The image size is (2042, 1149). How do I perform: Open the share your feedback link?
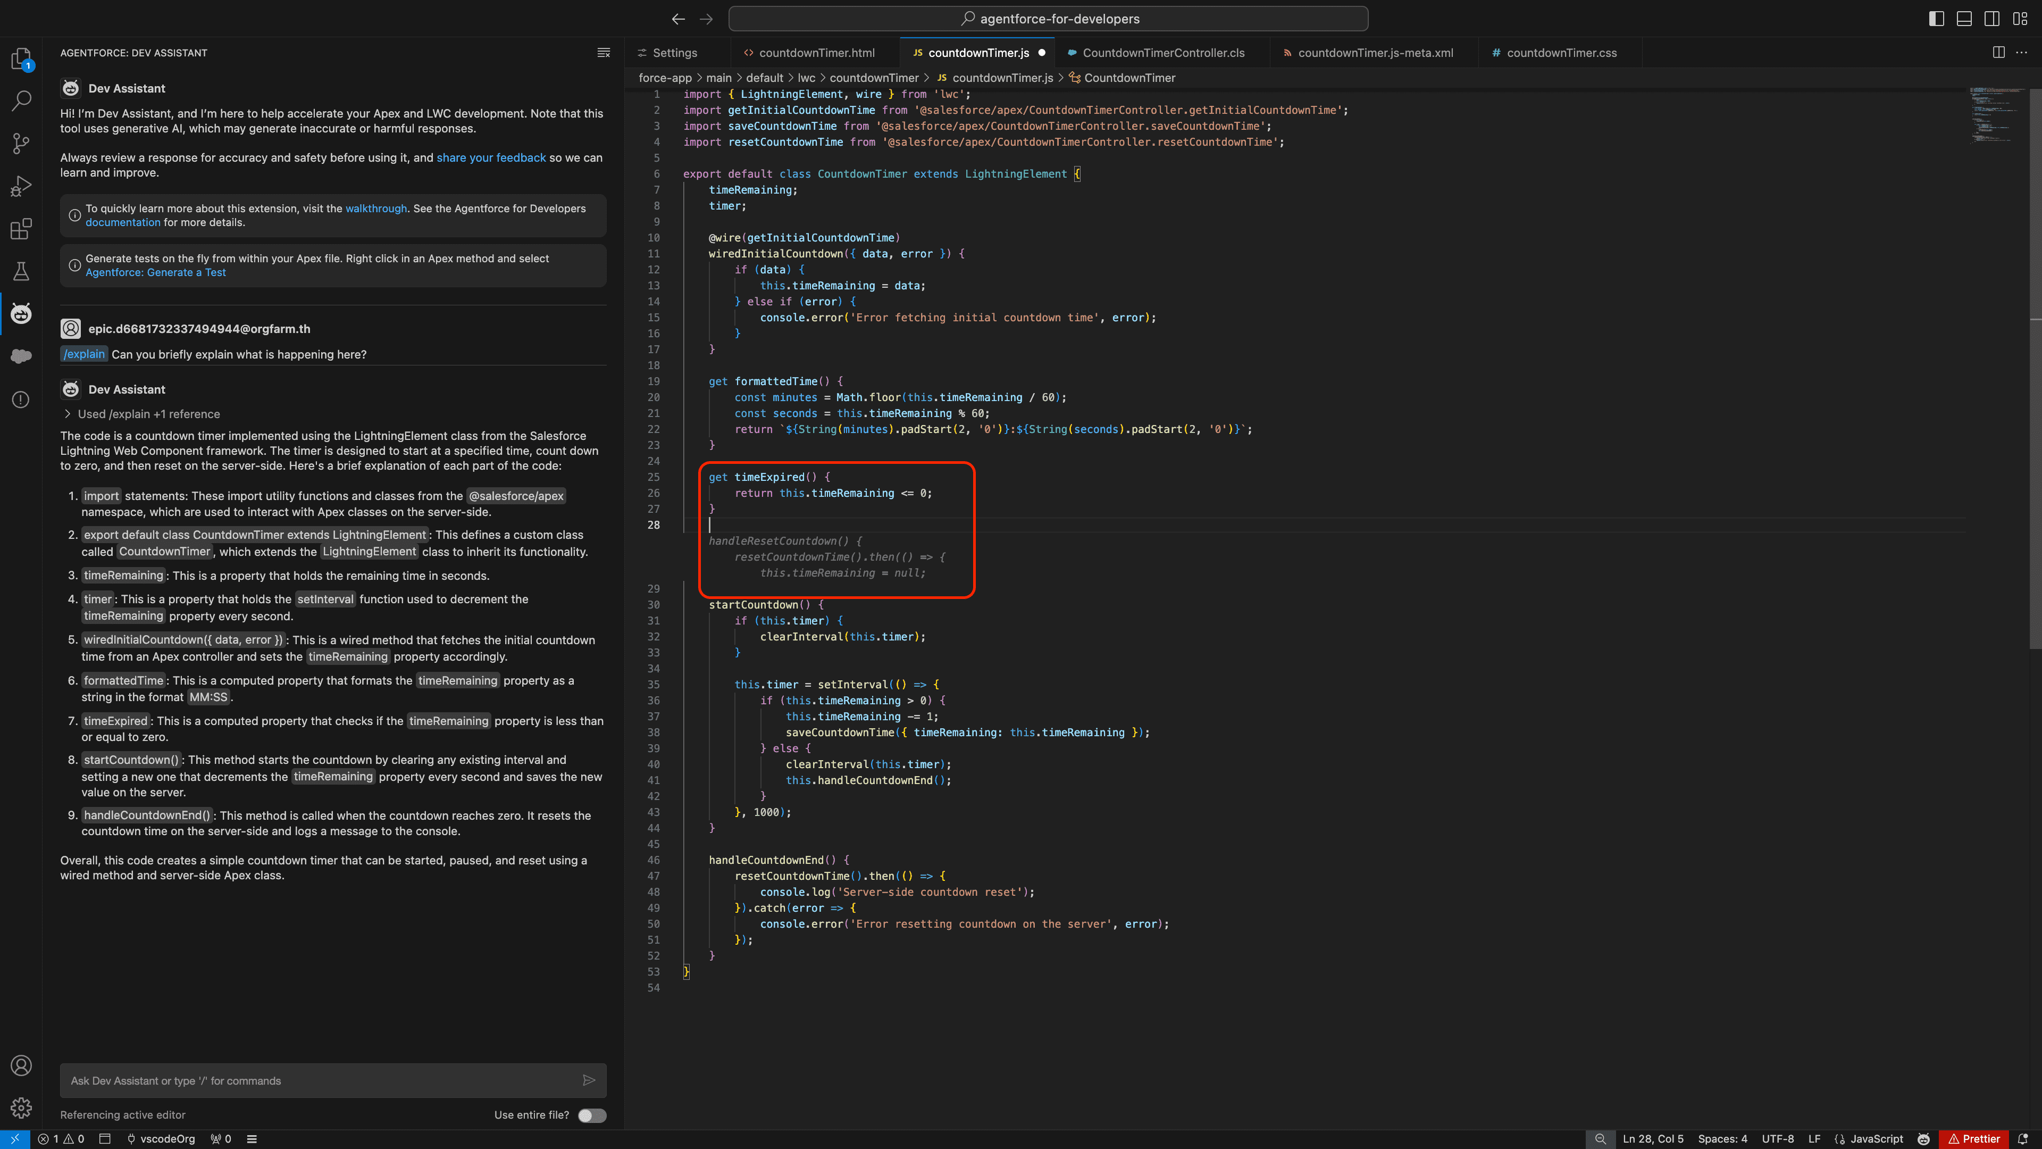pos(491,158)
